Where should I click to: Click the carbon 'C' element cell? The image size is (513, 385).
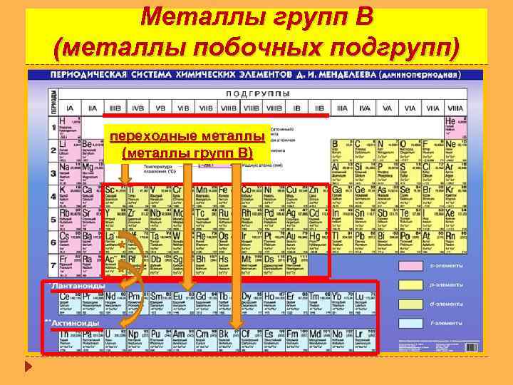point(365,150)
